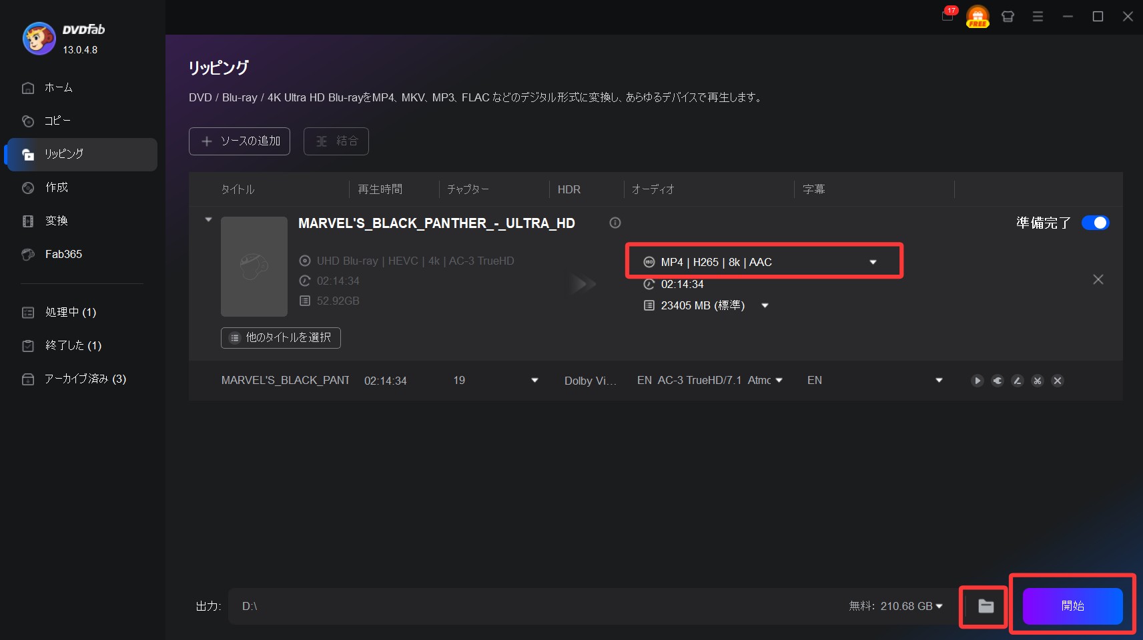
Task: Collapse the Black Panther title row arrow
Action: click(208, 219)
